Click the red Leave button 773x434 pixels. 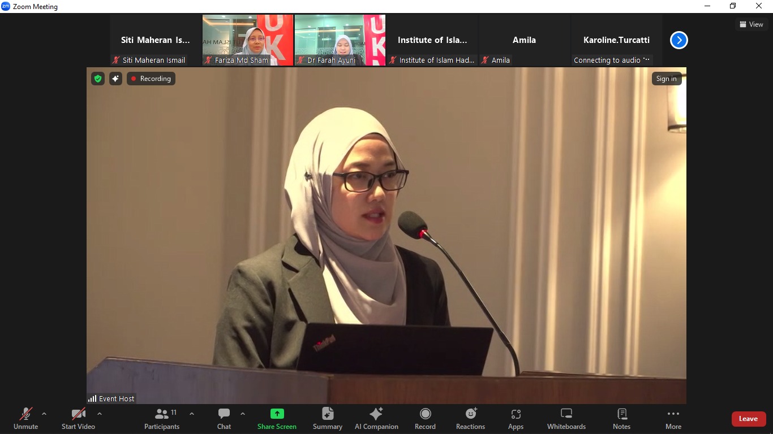tap(748, 419)
